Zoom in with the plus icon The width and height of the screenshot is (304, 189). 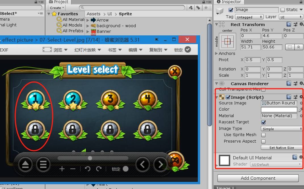point(62,169)
